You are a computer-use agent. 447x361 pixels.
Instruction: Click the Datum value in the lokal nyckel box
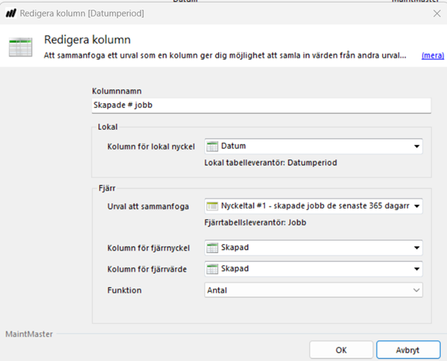233,146
